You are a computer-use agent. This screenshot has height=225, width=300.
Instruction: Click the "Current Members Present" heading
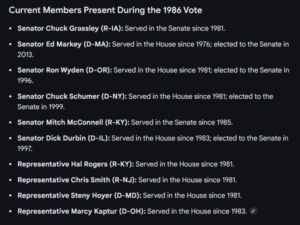point(105,10)
